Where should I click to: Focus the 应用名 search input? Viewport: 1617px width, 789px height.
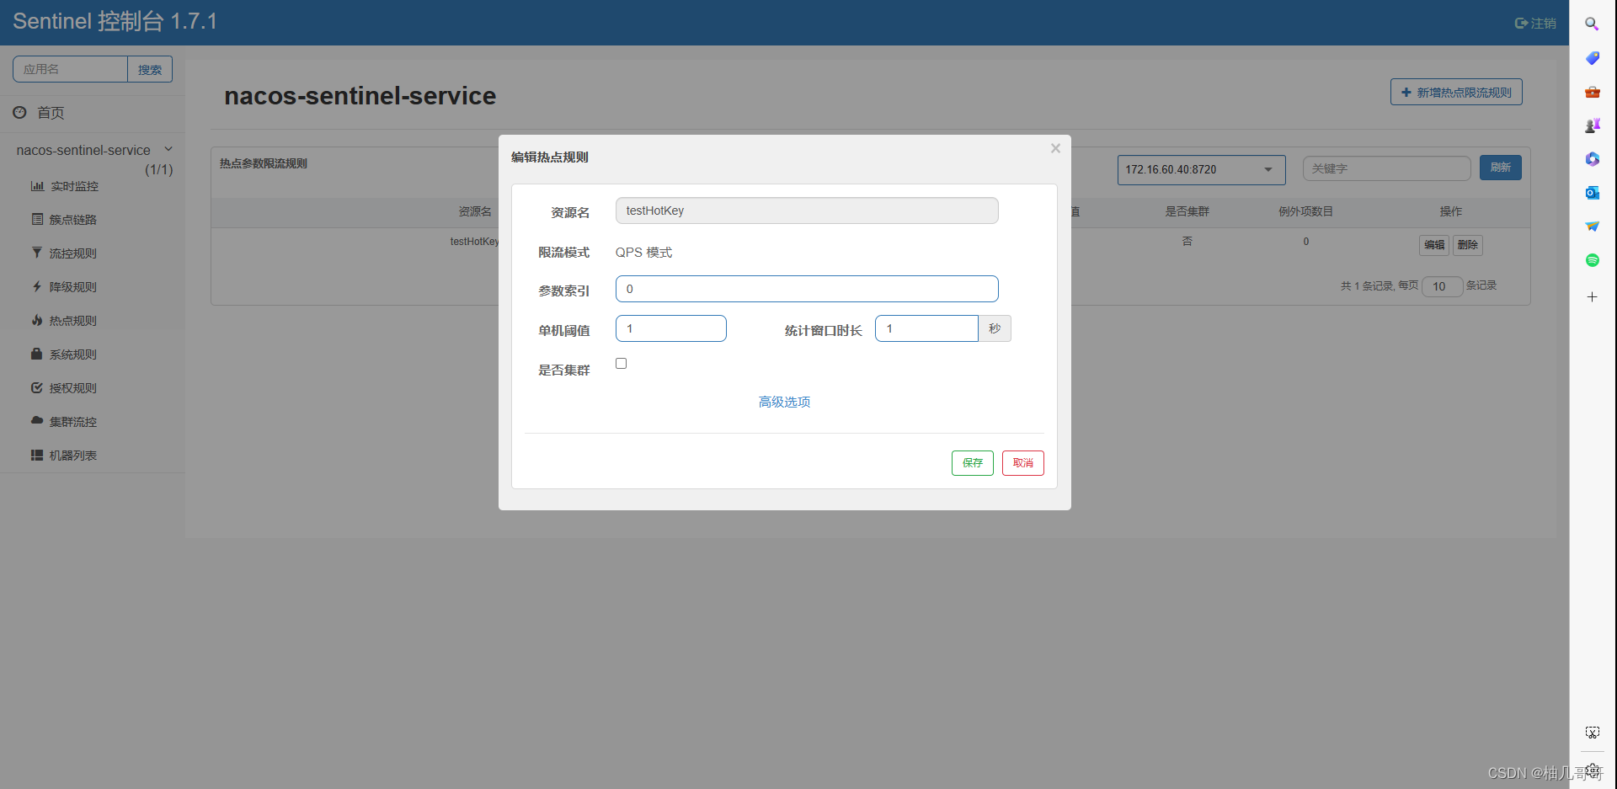point(71,69)
